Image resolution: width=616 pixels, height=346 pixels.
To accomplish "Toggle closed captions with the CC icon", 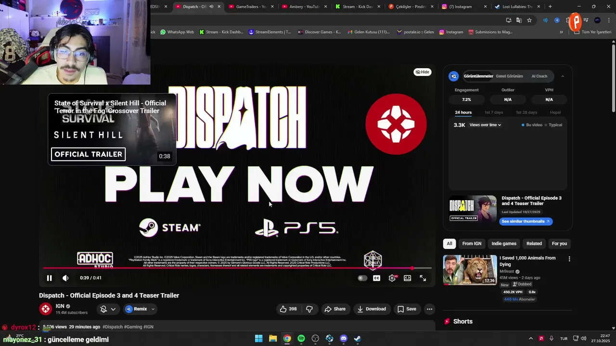I will [x=377, y=278].
